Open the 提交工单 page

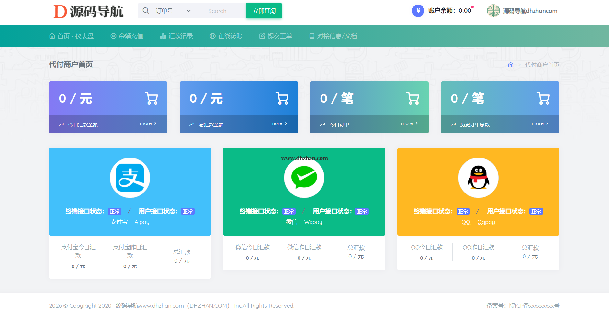(276, 36)
